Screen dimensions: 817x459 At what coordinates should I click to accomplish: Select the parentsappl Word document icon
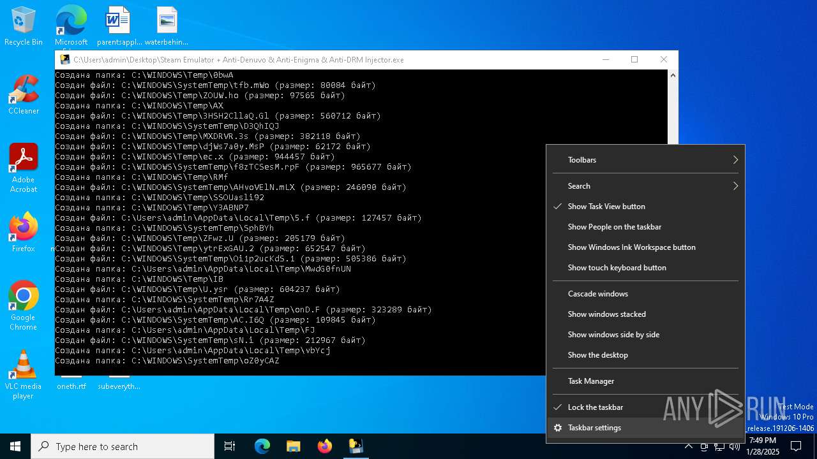point(118,26)
